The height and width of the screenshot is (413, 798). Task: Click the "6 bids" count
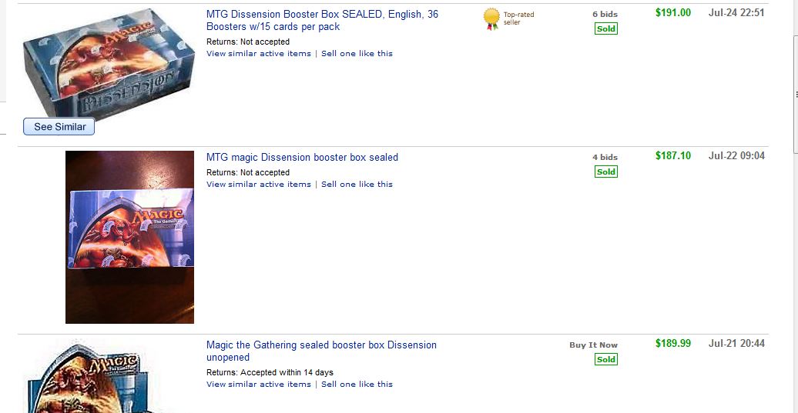click(605, 15)
